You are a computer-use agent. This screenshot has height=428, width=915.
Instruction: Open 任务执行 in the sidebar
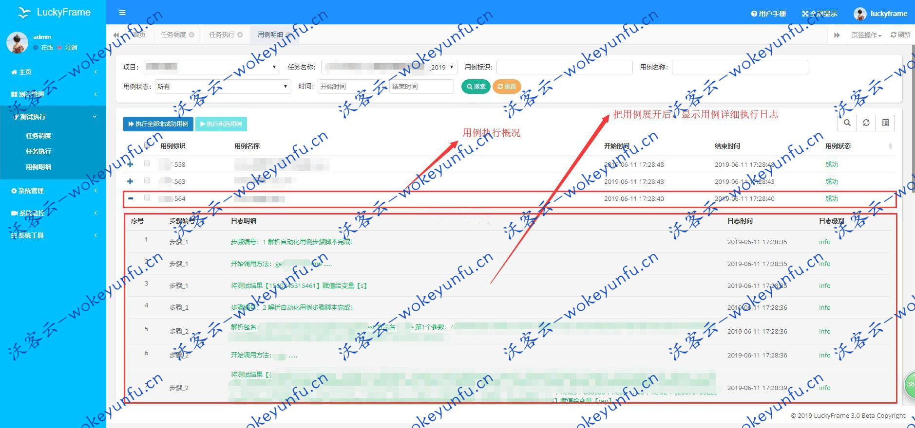(x=38, y=151)
